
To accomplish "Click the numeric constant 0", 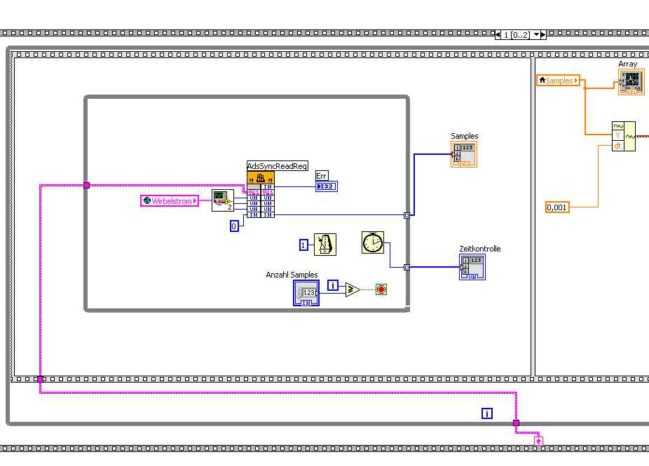I will (x=234, y=226).
